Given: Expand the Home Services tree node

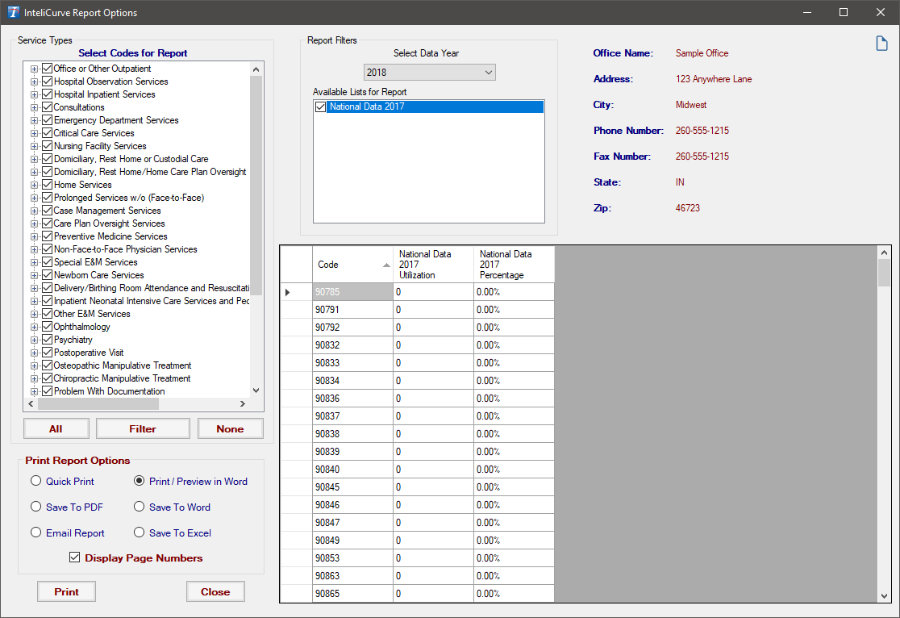Looking at the screenshot, I should (35, 185).
